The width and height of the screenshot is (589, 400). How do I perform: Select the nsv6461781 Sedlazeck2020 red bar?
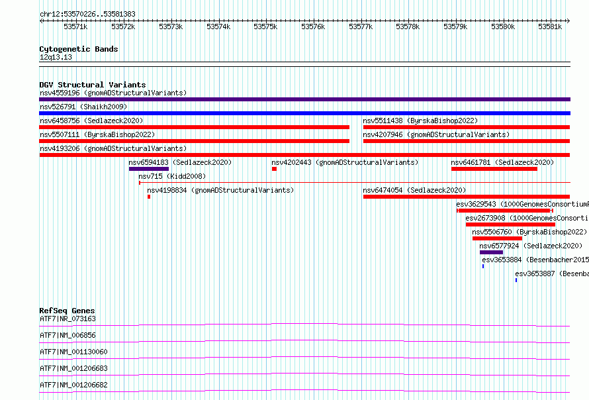(494, 169)
